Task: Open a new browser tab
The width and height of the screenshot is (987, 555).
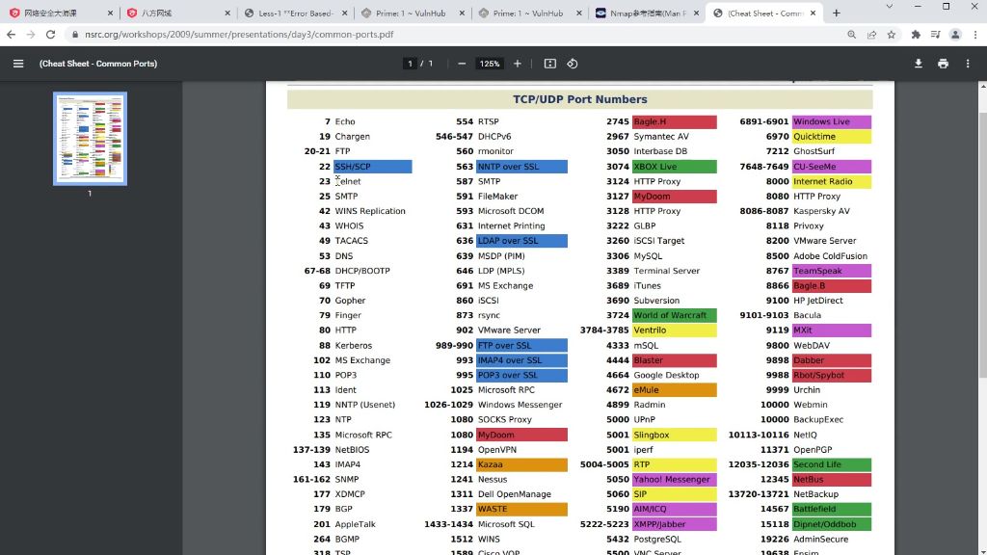Action: point(836,13)
